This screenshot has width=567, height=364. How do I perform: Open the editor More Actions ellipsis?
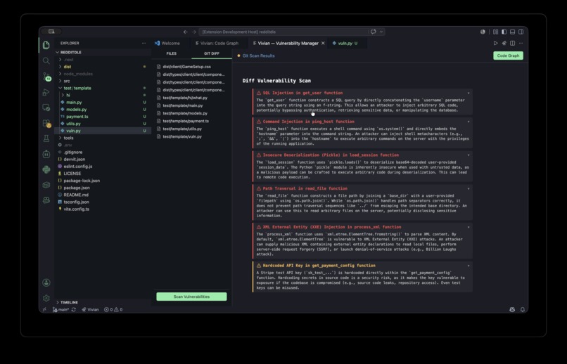[x=521, y=43]
